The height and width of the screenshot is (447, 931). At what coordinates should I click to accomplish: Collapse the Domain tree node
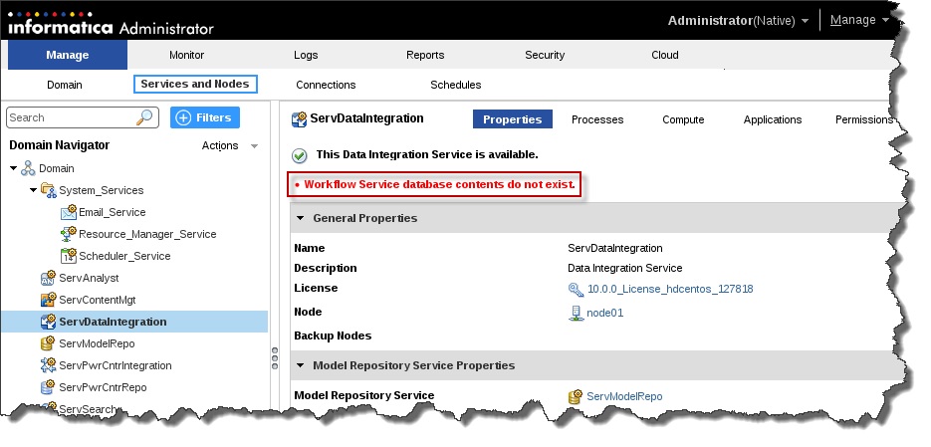[x=13, y=168]
